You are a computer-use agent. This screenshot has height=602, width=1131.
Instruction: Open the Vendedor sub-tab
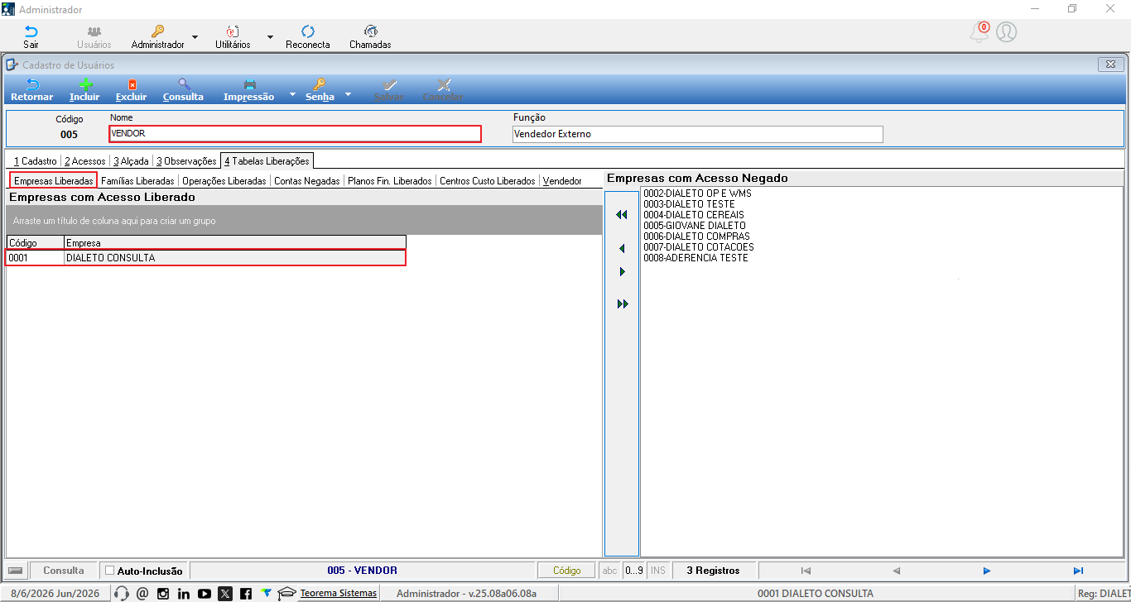[562, 180]
